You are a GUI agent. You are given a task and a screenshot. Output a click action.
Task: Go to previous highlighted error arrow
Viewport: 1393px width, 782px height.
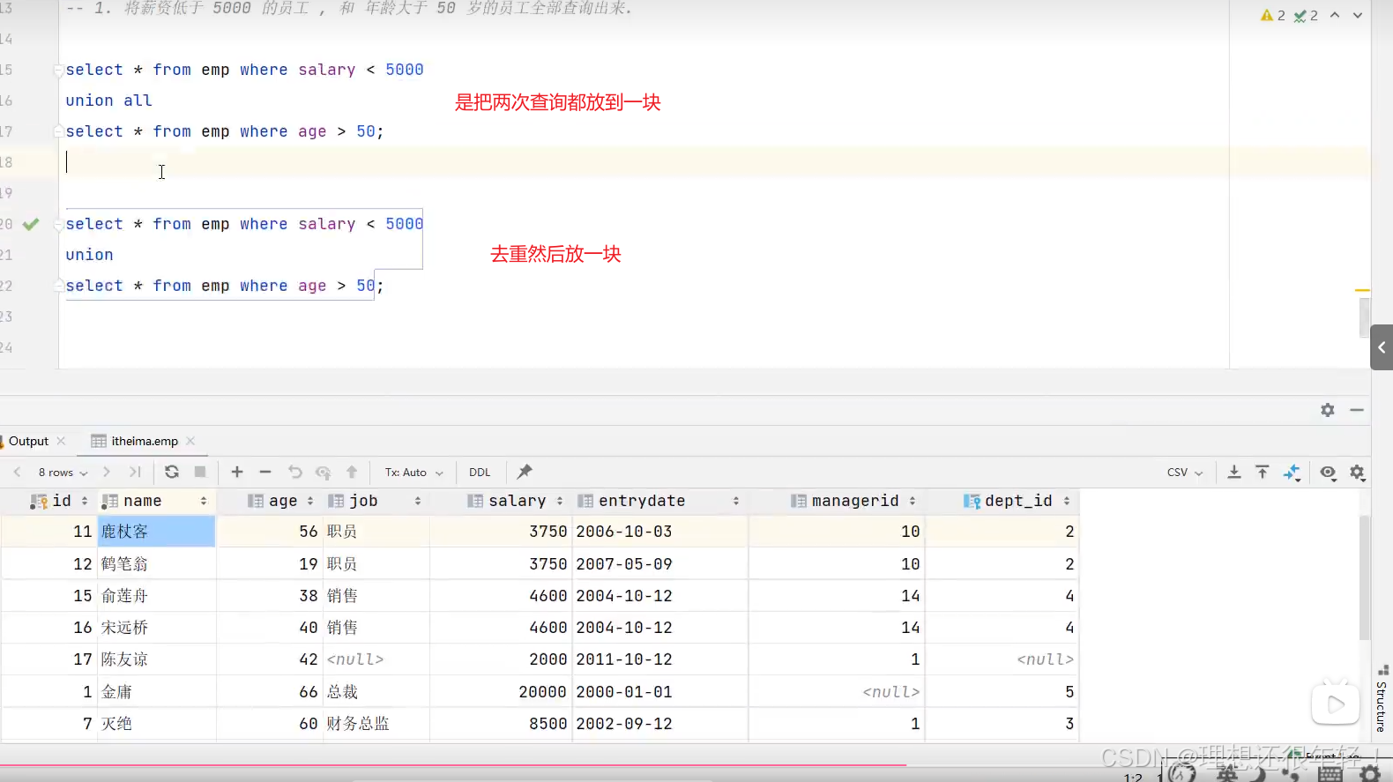click(1335, 15)
